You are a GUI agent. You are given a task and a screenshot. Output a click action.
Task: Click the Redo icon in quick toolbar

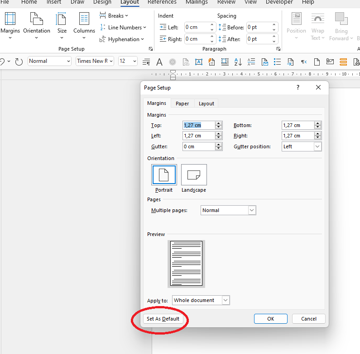pos(19,61)
